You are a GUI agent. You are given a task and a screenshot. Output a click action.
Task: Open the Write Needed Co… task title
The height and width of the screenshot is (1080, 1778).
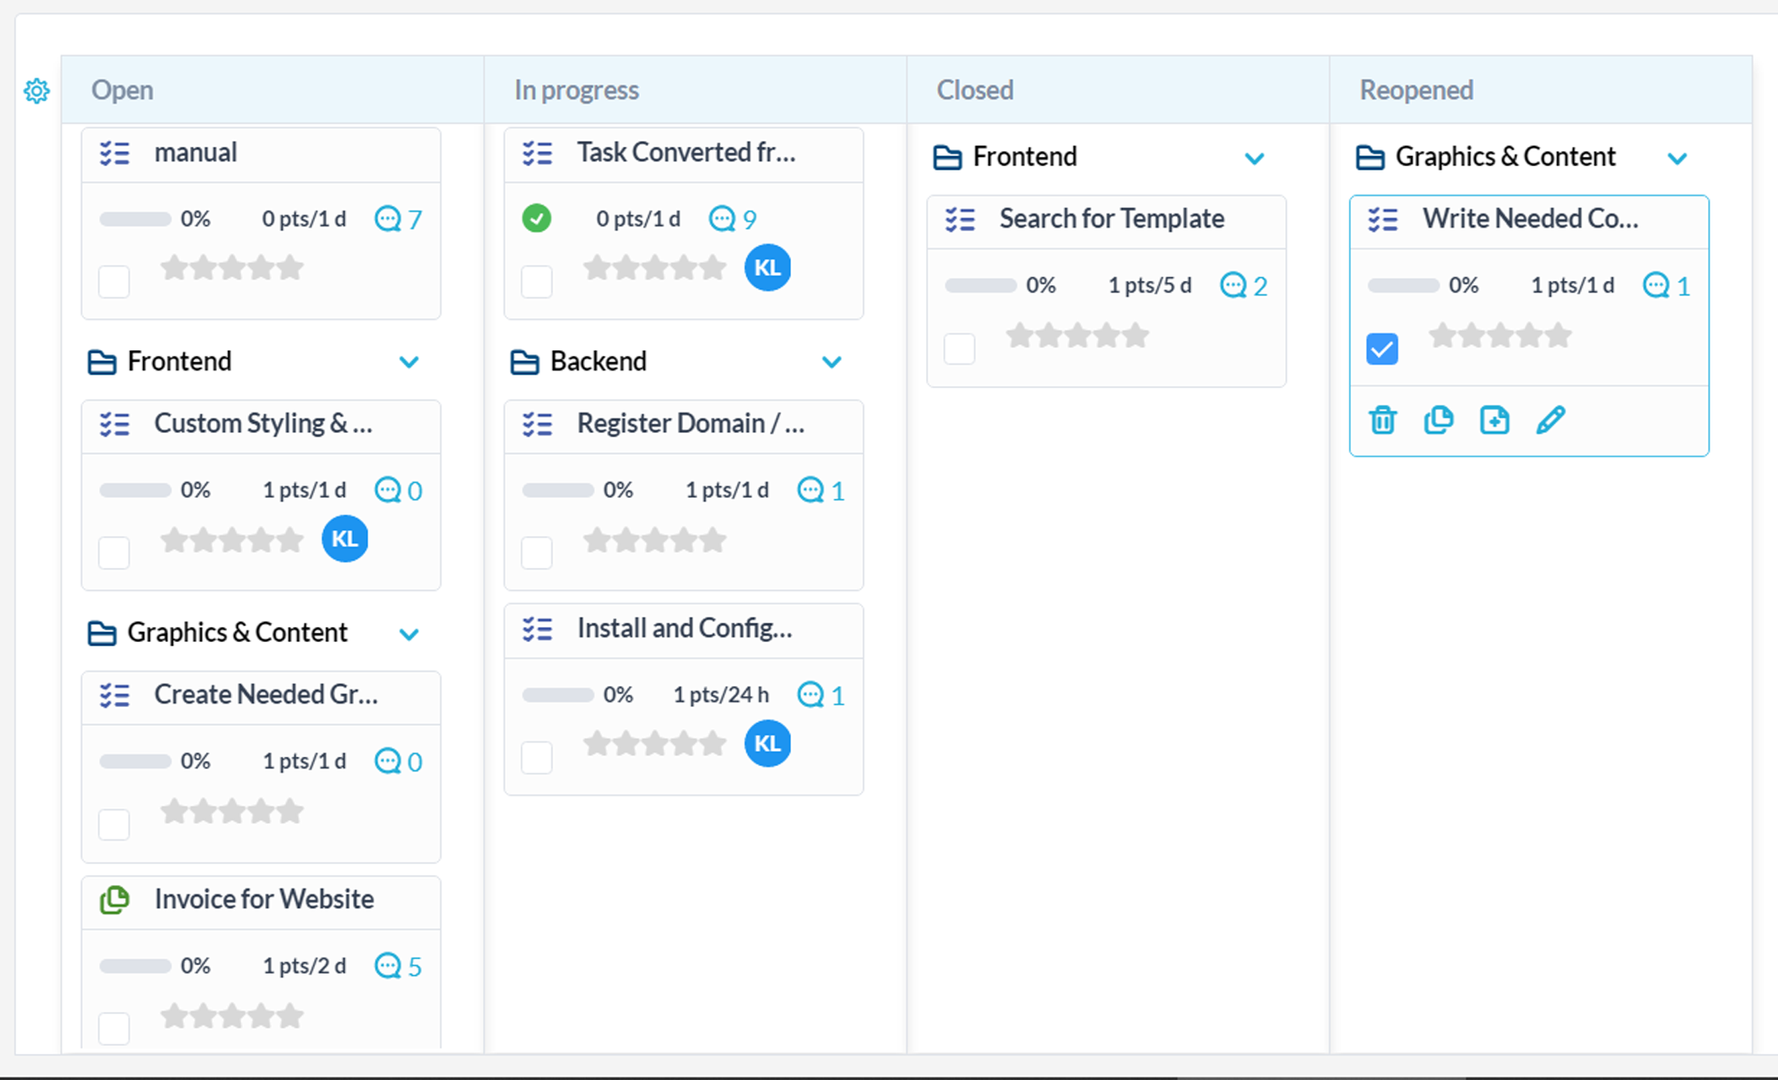tap(1531, 219)
